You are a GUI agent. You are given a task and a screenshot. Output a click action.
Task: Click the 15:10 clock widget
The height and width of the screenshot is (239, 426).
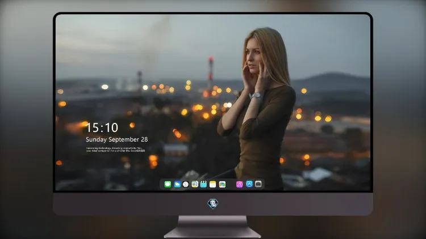tap(102, 127)
